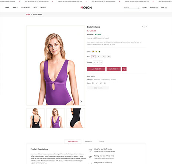Click the Add to Cart button

pyautogui.click(x=96, y=69)
